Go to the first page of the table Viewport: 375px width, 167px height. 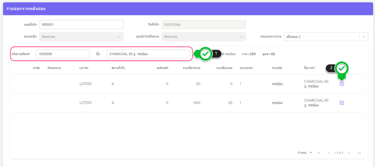[319, 153]
